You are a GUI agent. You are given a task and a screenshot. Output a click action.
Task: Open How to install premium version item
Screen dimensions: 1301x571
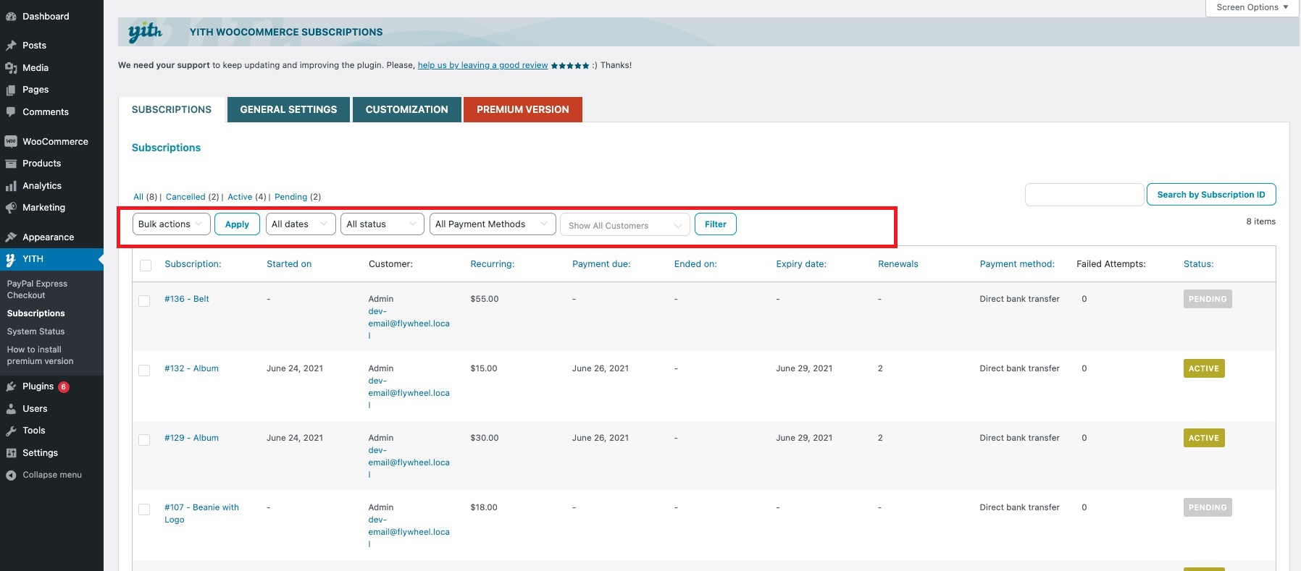(41, 355)
